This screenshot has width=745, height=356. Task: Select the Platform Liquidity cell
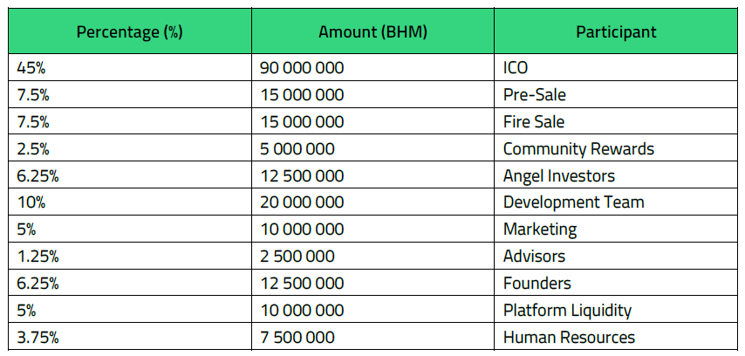[x=567, y=311]
